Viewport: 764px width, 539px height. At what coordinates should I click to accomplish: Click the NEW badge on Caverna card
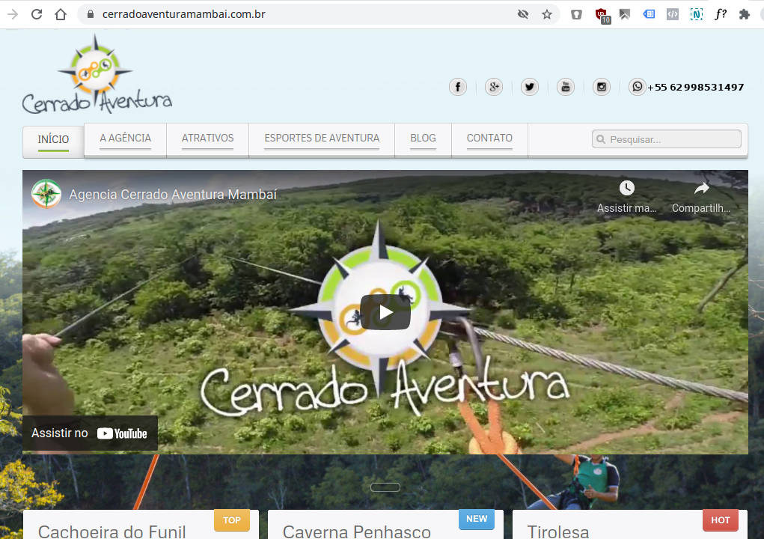477,519
